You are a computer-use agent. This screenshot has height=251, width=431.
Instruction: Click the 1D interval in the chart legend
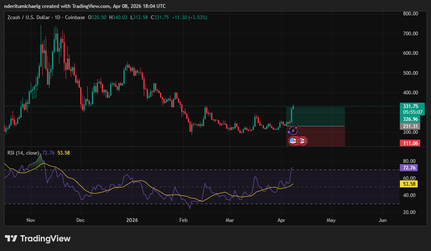pos(57,17)
